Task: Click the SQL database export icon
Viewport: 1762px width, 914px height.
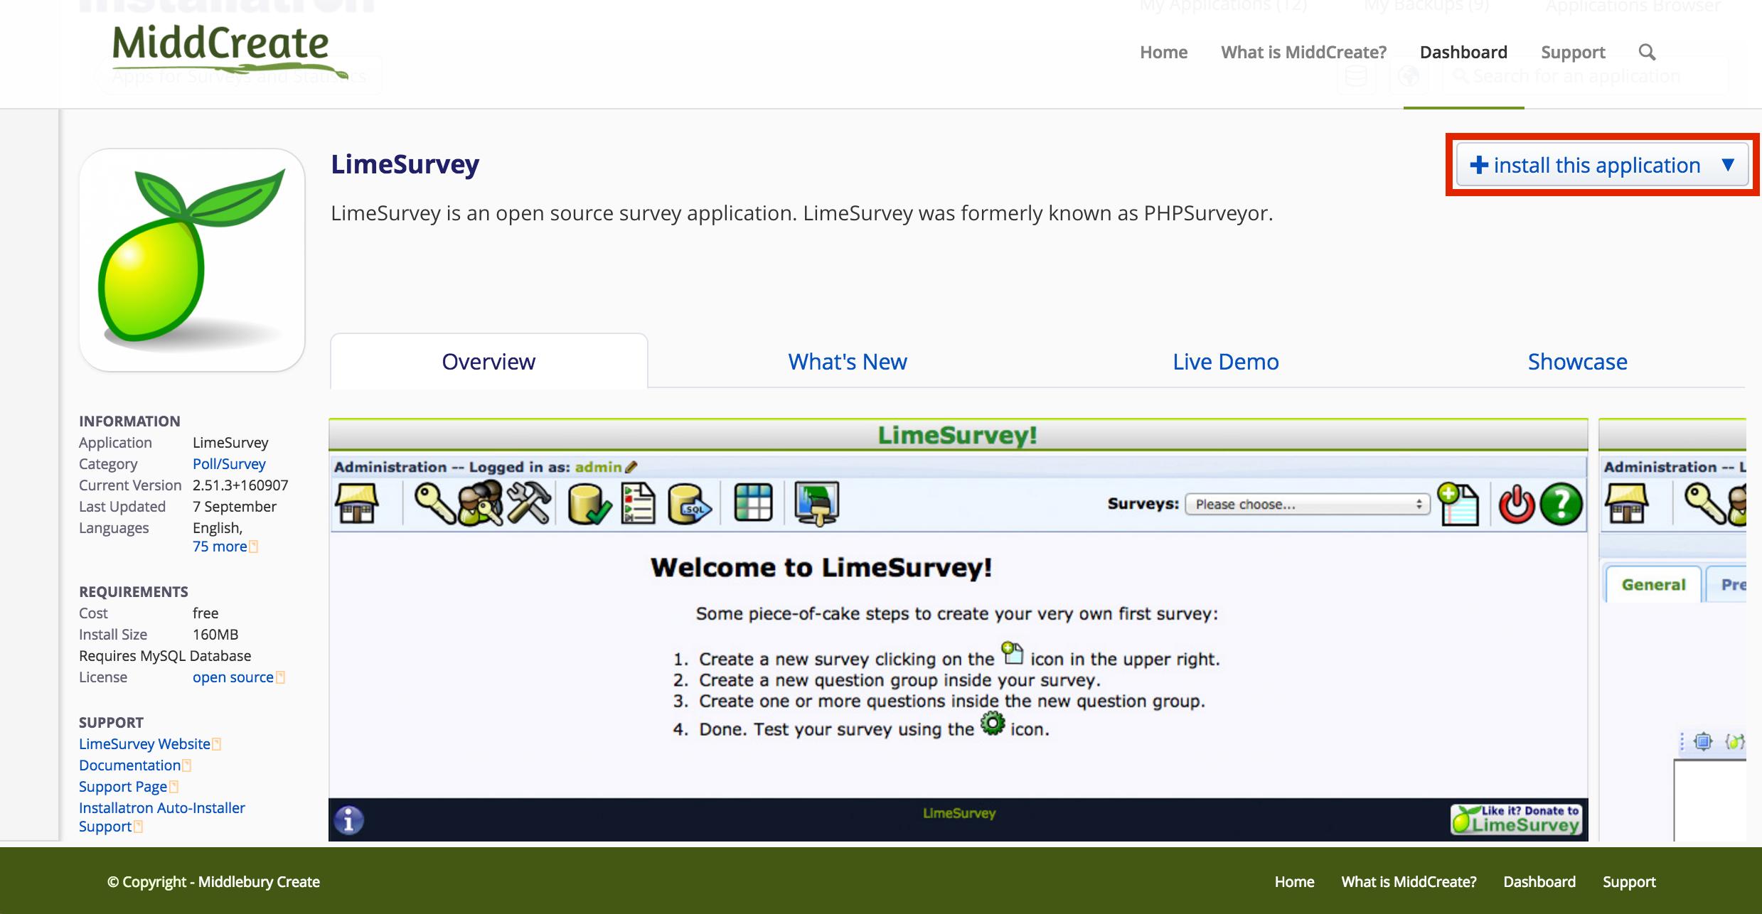Action: pyautogui.click(x=689, y=504)
